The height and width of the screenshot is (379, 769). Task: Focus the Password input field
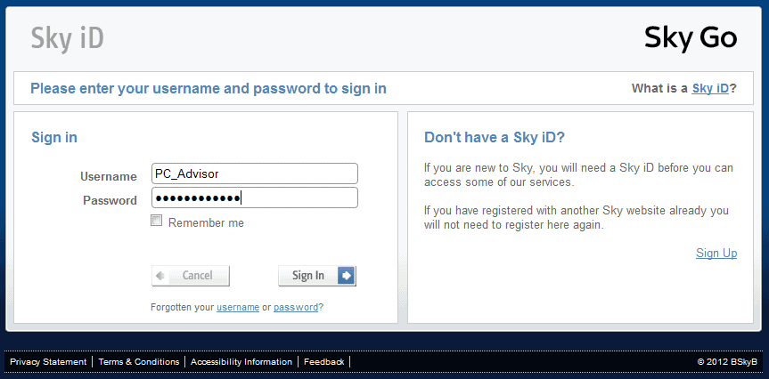255,198
